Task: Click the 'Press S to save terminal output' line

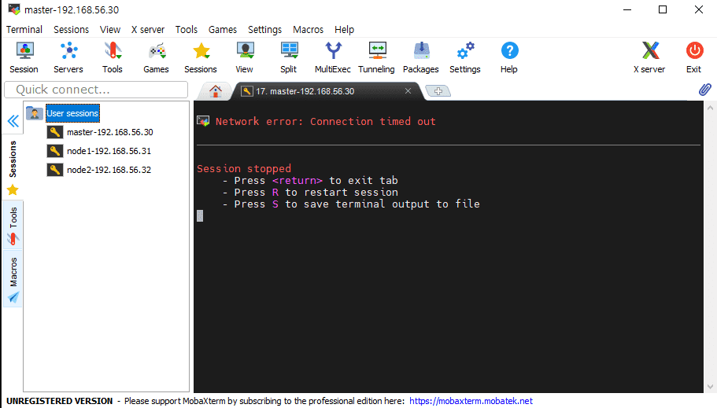Action: click(351, 204)
